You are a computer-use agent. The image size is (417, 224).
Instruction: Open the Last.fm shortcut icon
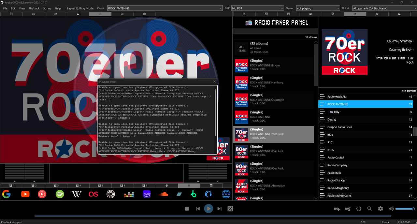[x=93, y=194]
